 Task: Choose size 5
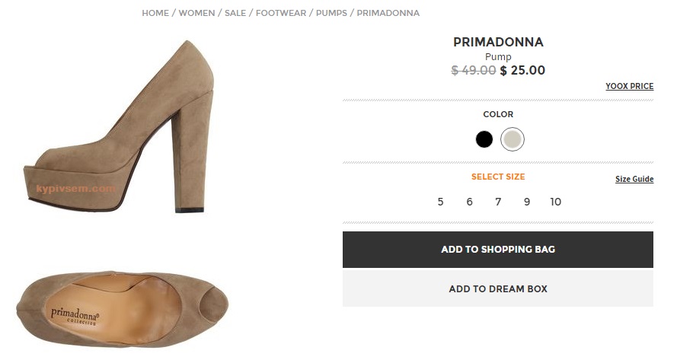click(441, 202)
